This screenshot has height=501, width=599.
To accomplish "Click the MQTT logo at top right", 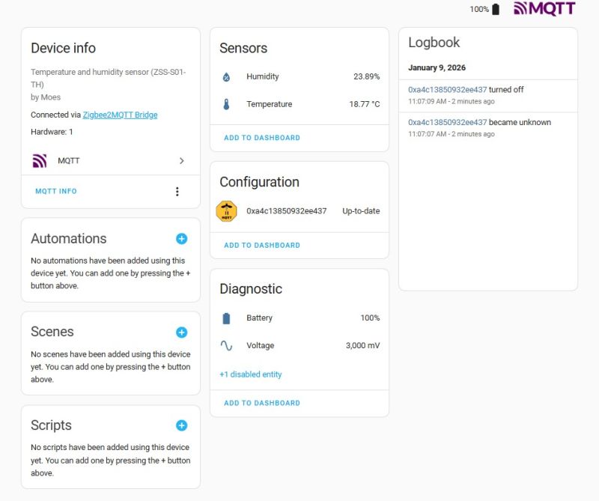I will click(x=544, y=9).
